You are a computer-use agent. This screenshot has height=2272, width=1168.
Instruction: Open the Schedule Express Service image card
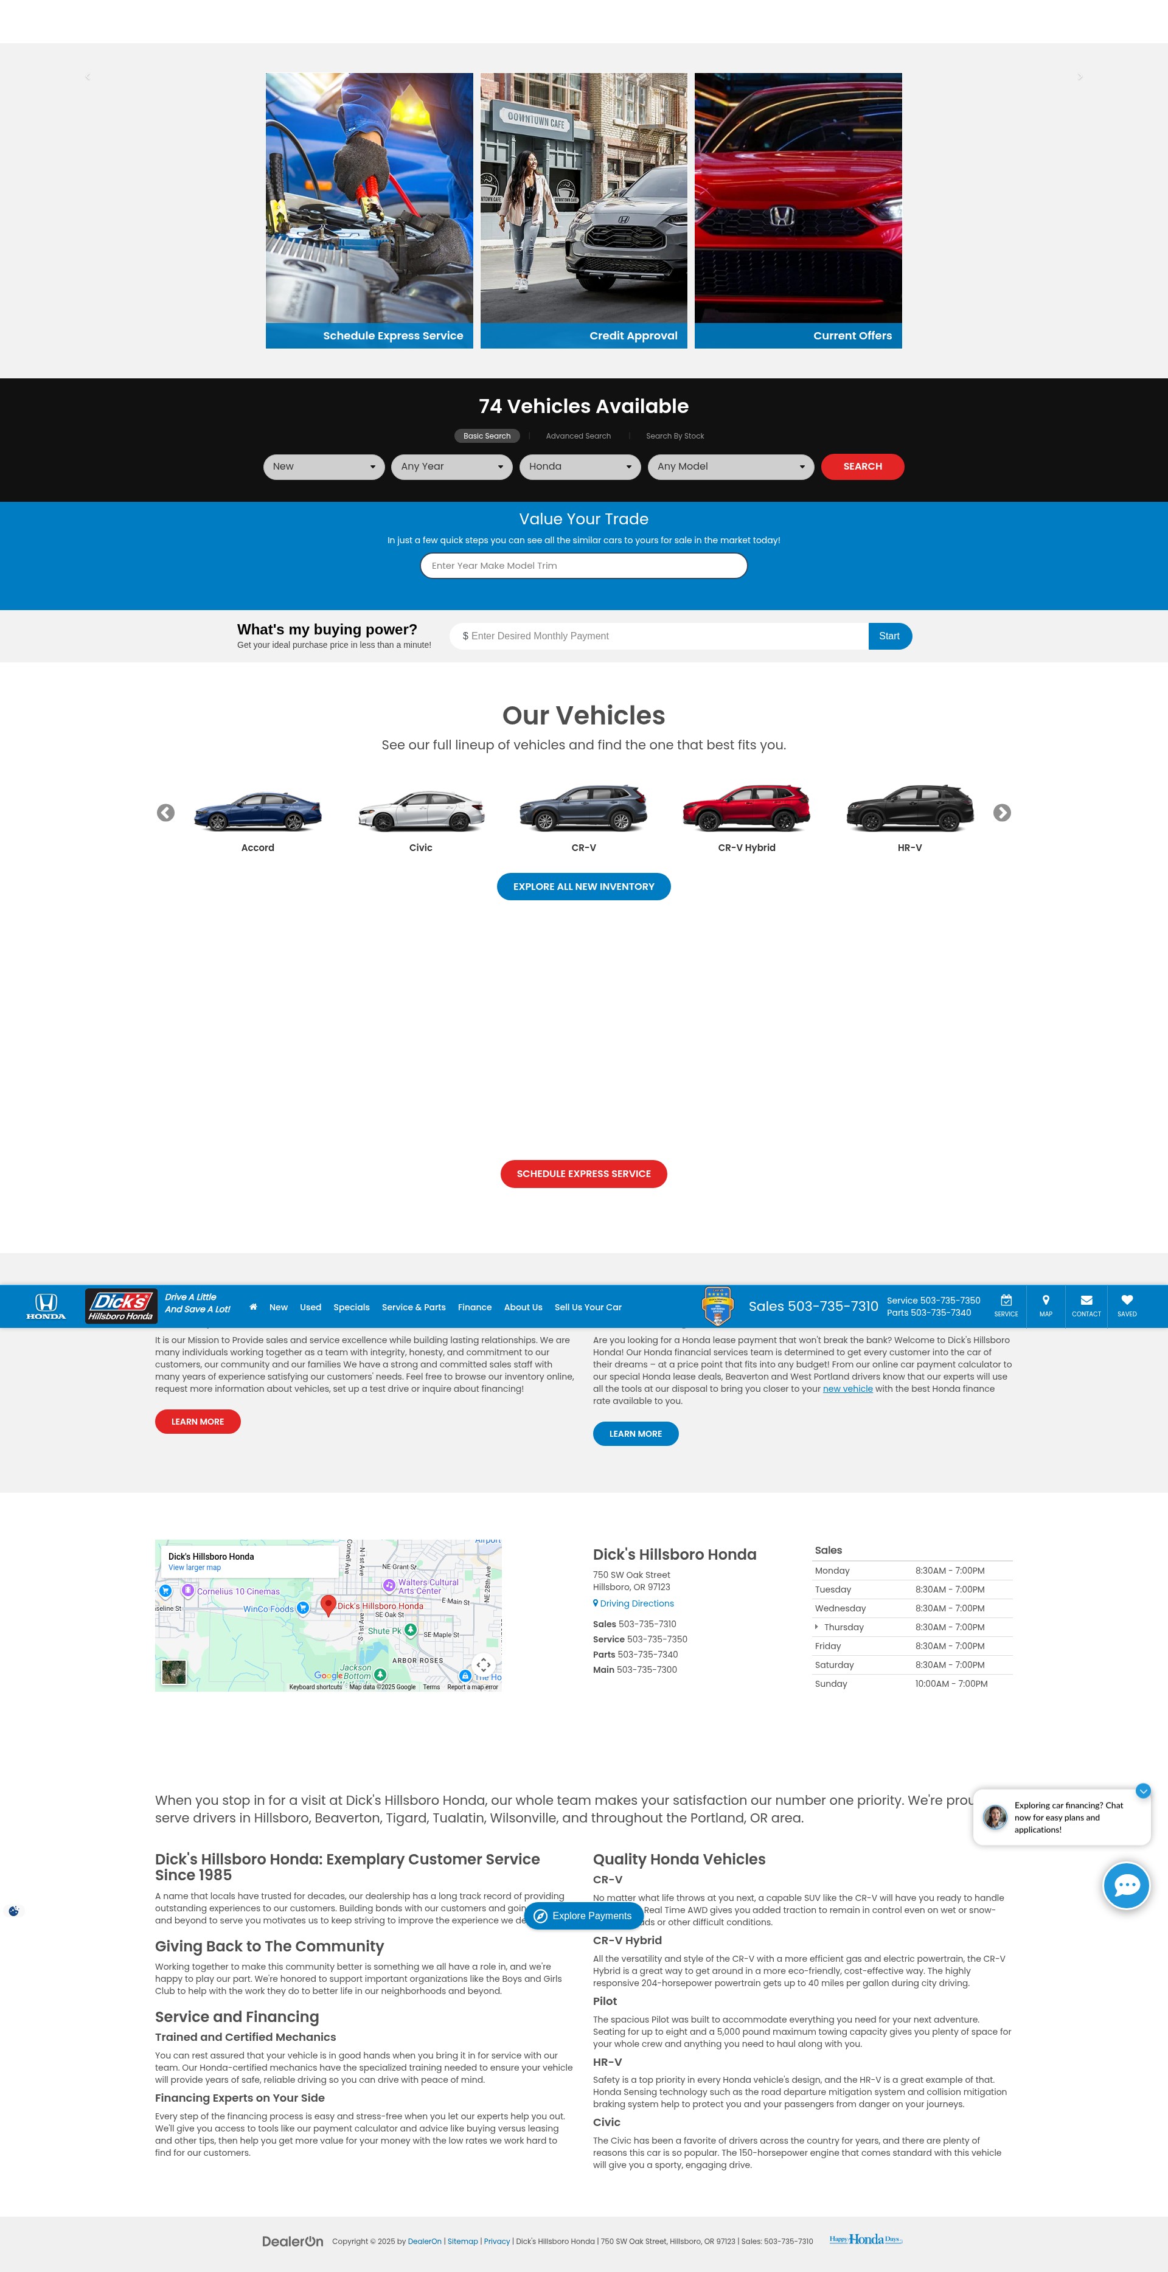(x=369, y=211)
